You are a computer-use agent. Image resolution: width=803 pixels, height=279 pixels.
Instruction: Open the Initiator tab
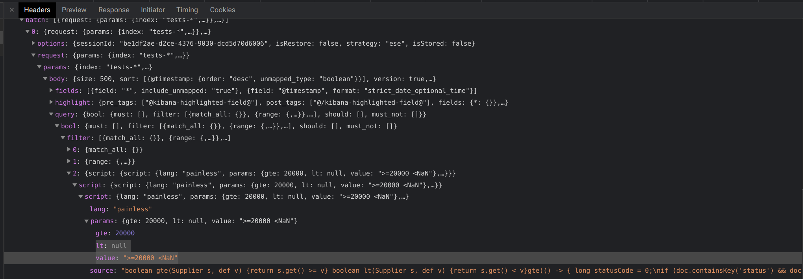pos(153,9)
